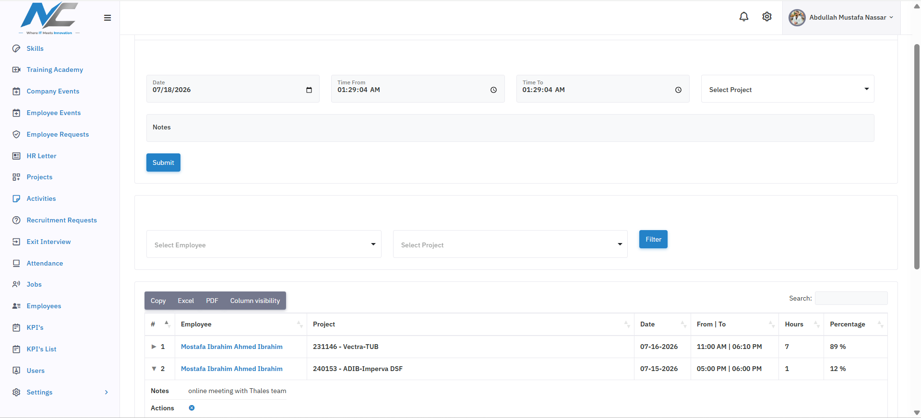Click the table Search input field

click(x=851, y=298)
